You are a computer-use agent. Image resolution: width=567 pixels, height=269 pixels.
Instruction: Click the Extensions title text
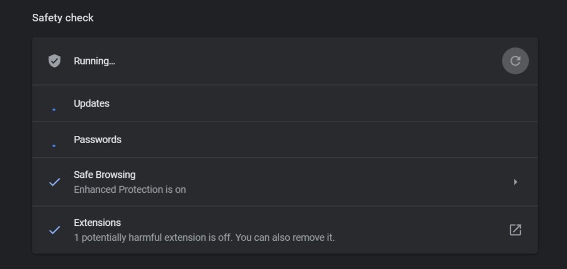click(x=97, y=223)
